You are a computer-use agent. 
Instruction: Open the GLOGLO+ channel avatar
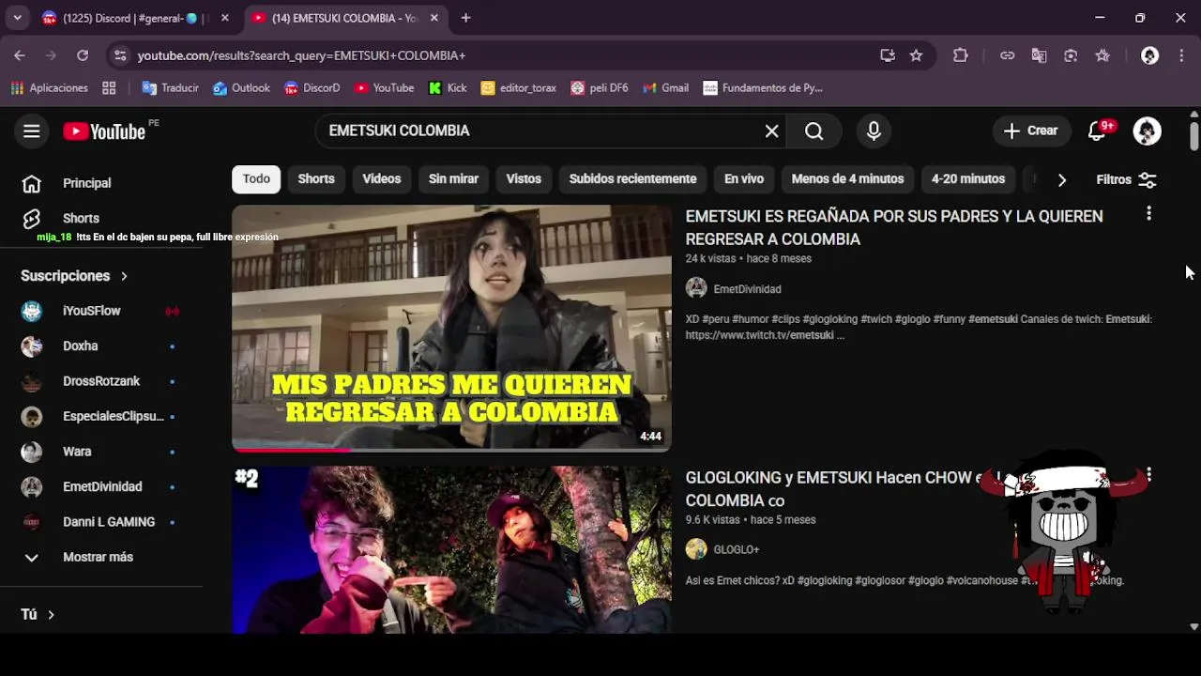click(696, 549)
